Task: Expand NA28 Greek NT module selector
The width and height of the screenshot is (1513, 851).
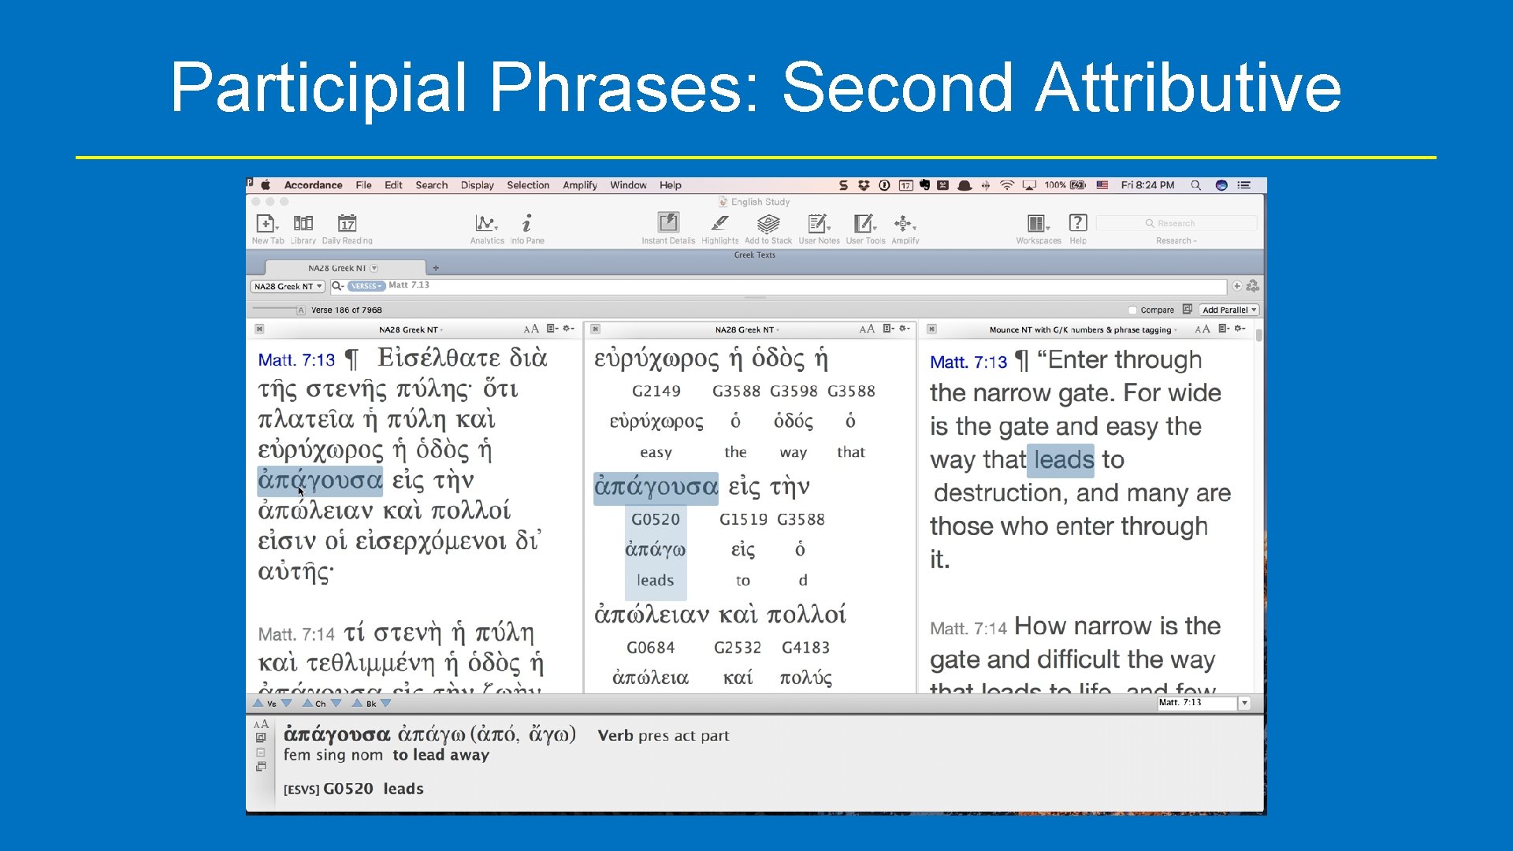Action: click(288, 287)
